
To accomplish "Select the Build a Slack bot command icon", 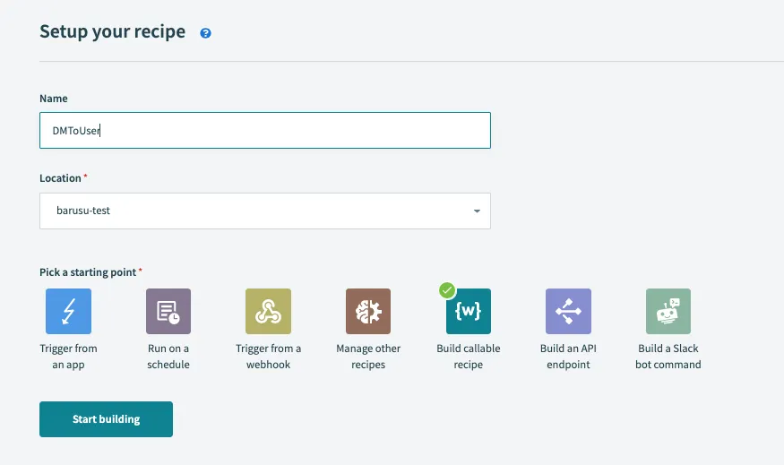I will click(x=668, y=311).
